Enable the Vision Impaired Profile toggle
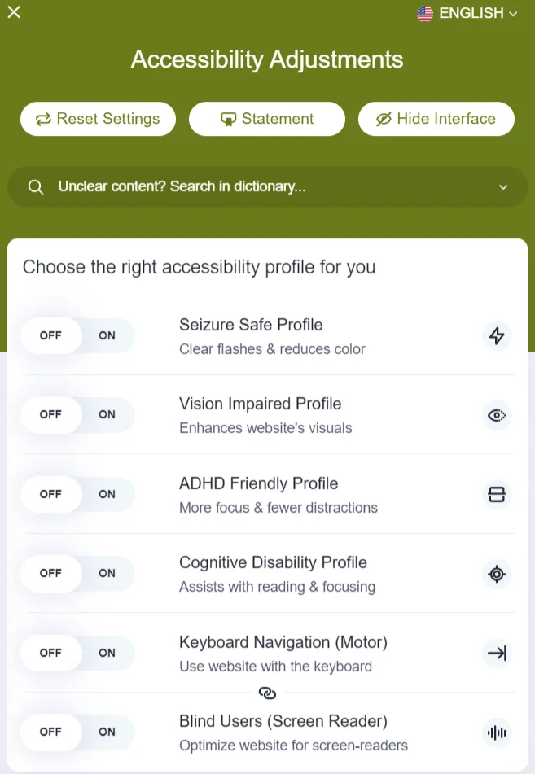 (107, 414)
